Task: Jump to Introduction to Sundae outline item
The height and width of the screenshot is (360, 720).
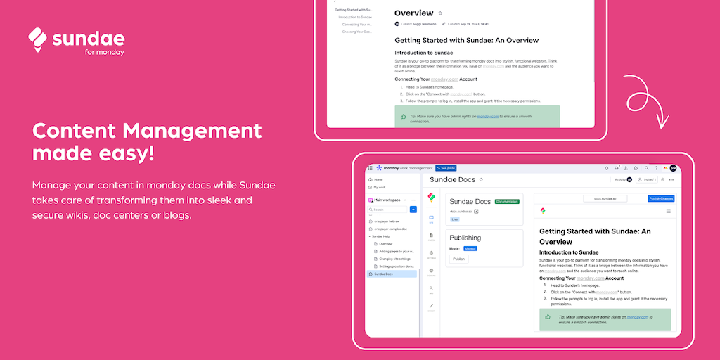Action: 355,17
